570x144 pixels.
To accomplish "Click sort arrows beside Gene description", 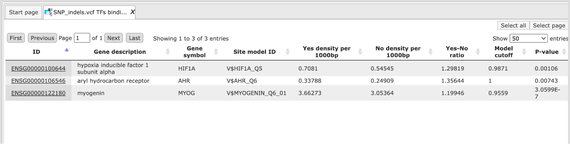I will (x=167, y=52).
